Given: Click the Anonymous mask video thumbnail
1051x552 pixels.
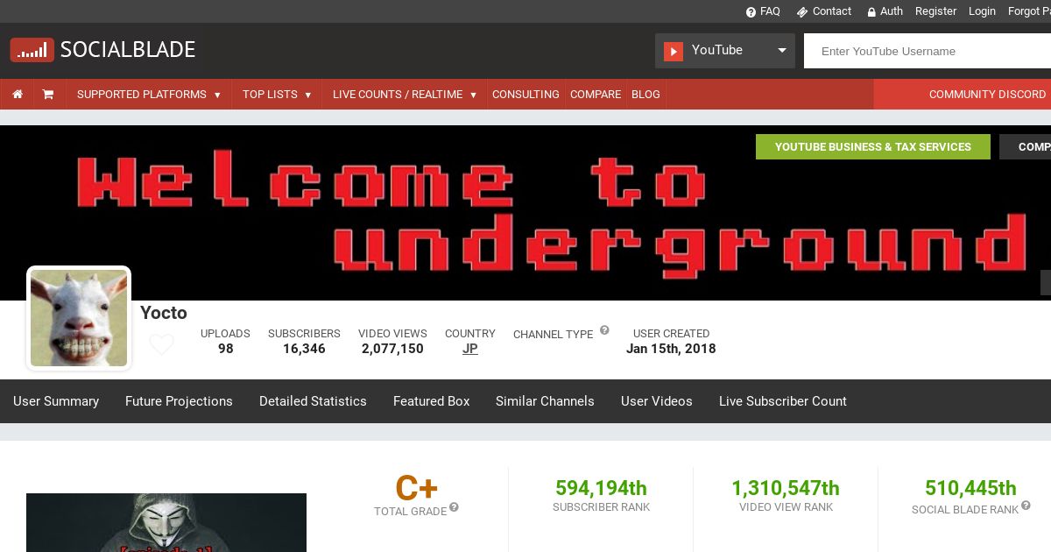Looking at the screenshot, I should 166,523.
